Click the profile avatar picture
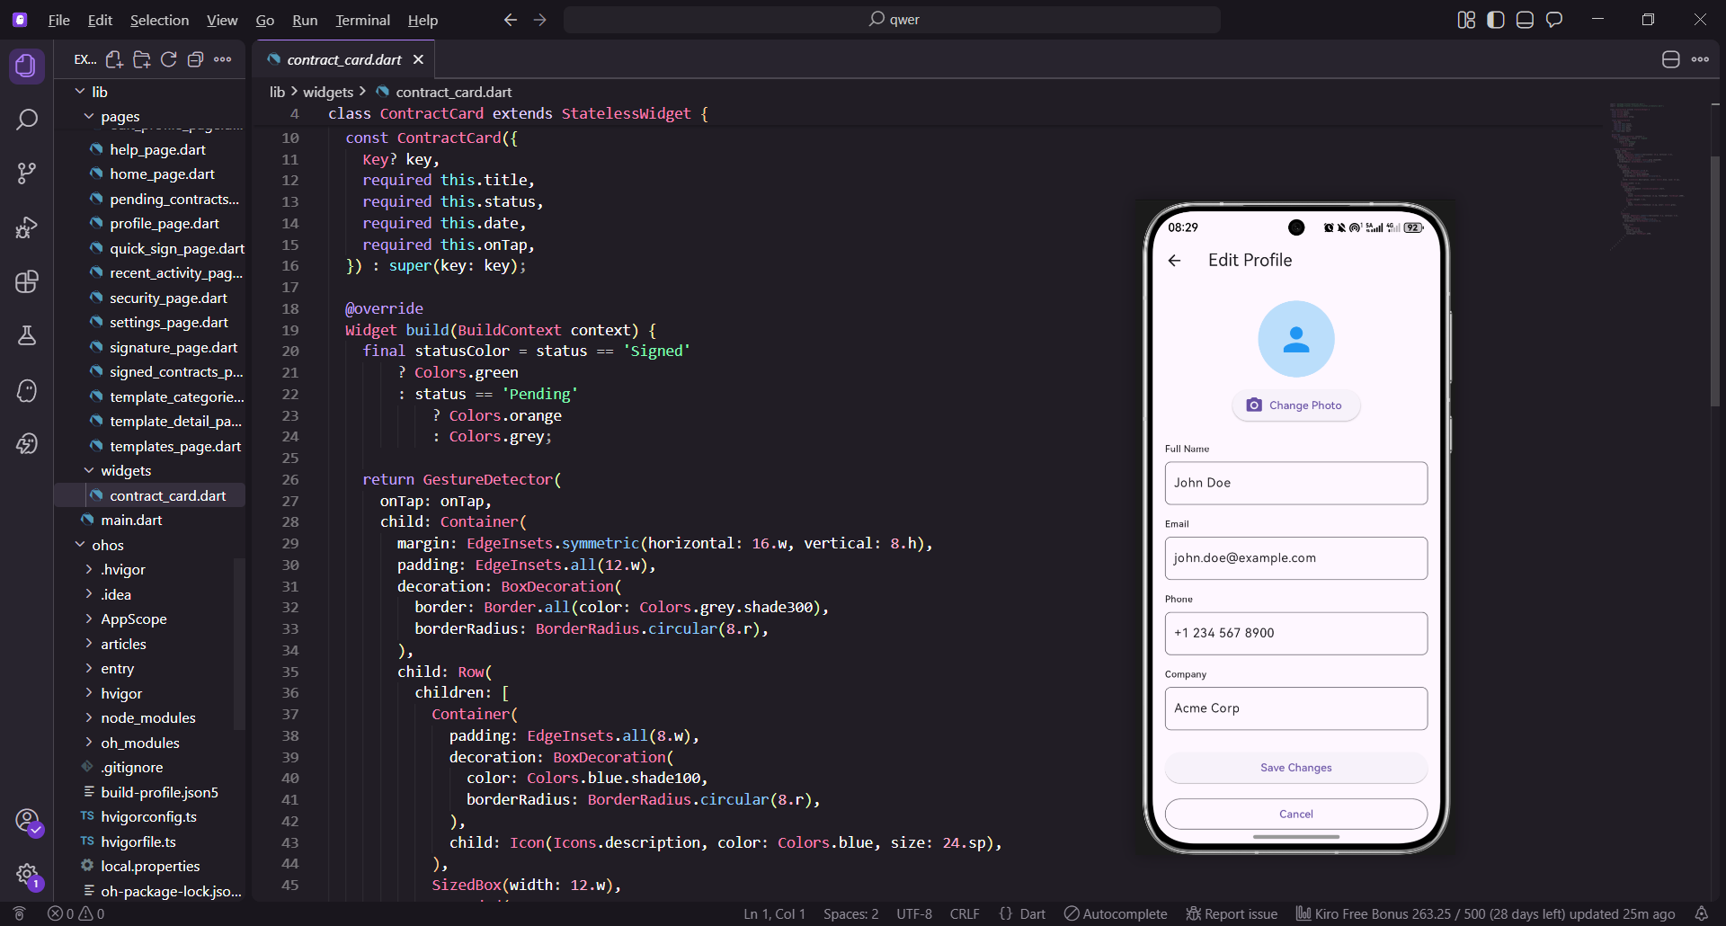Viewport: 1726px width, 926px height. coord(1295,339)
